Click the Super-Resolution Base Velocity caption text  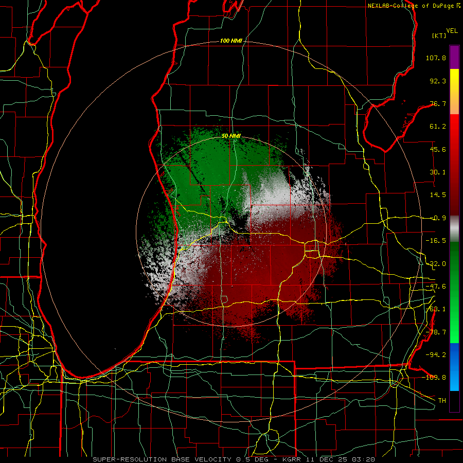234,459
